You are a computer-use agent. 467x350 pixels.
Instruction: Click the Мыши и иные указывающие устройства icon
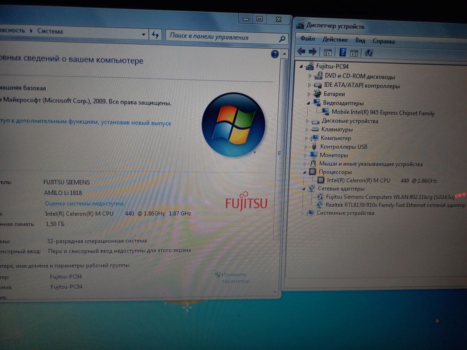(x=313, y=163)
